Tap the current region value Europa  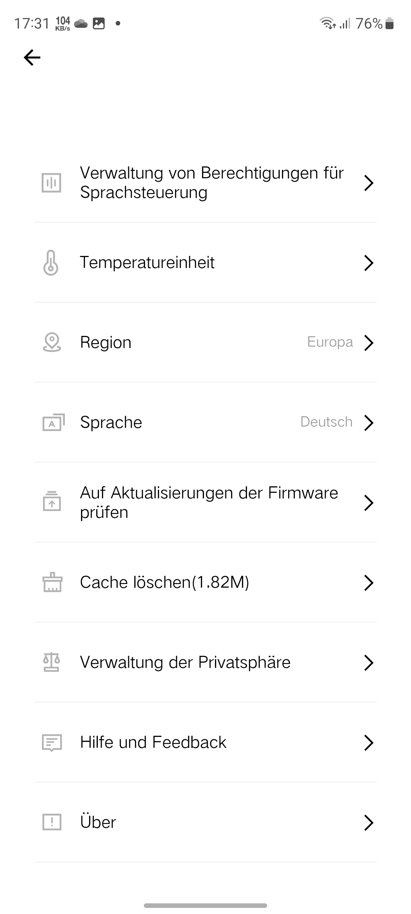tap(330, 342)
